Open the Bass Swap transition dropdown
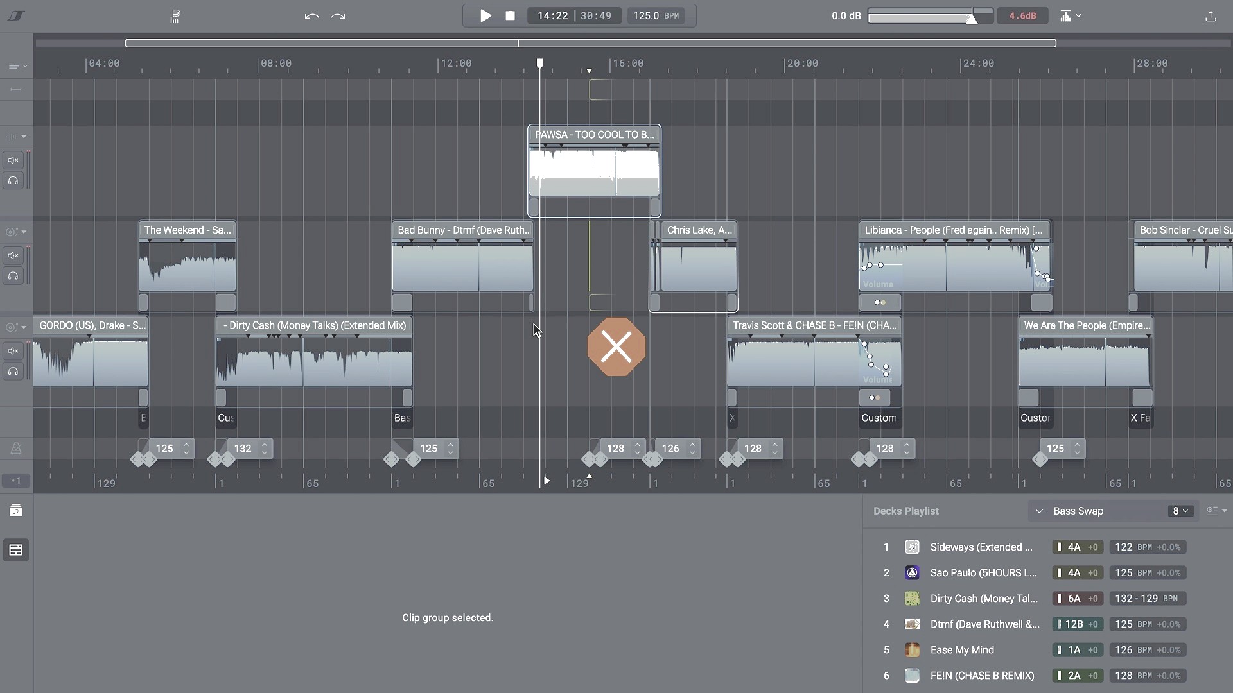Screen dimensions: 1233x693 (x=1078, y=511)
